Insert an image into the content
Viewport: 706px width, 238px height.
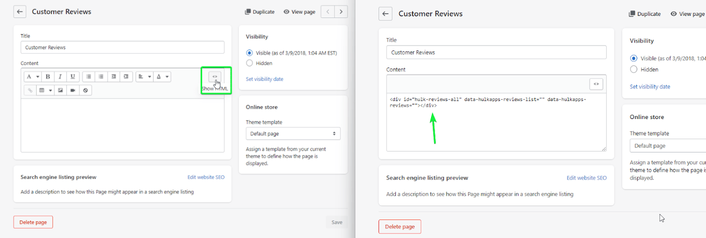60,90
